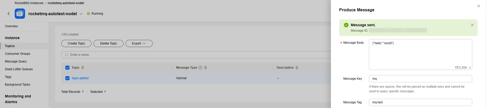
Task: Go back using the left arrow icon
Action: 9,14
